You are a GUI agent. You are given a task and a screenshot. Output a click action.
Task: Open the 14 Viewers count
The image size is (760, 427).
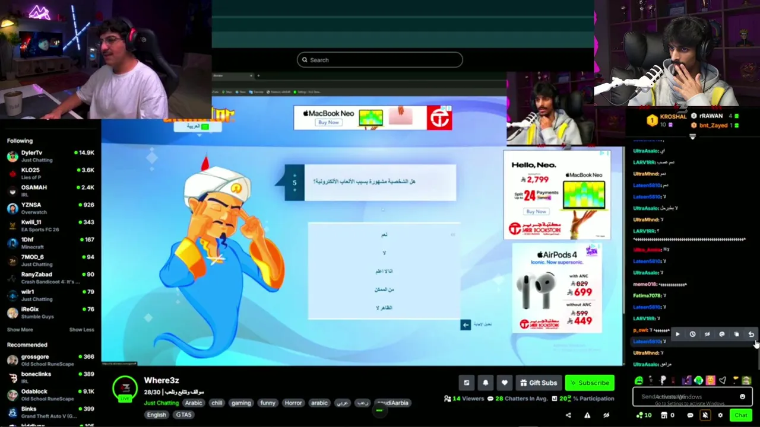tap(464, 399)
